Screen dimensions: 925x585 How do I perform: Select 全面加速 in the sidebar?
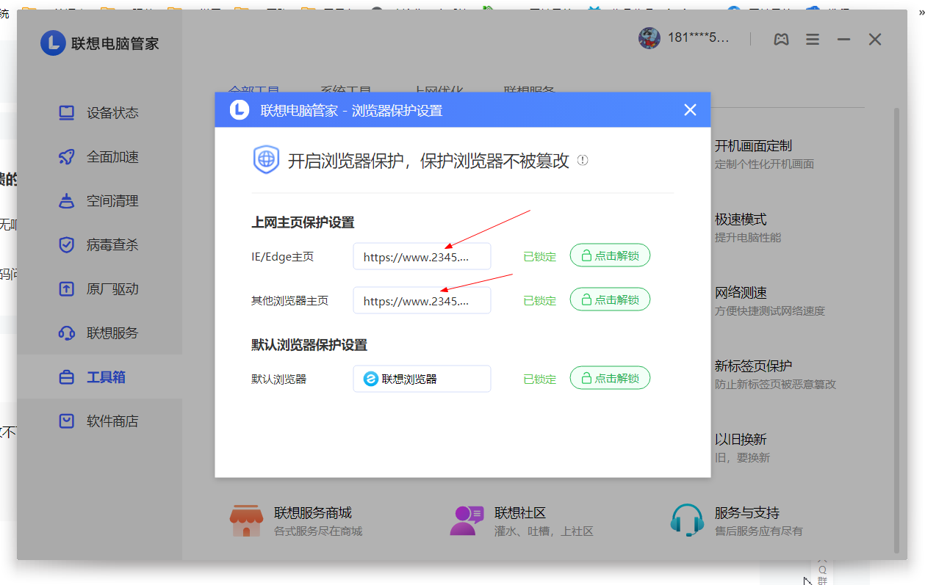99,157
